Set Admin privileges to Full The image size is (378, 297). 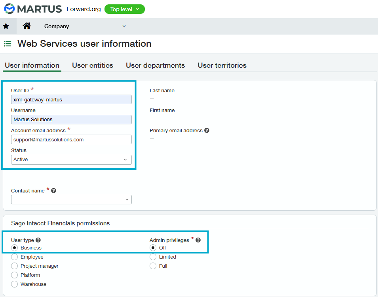tap(153, 266)
